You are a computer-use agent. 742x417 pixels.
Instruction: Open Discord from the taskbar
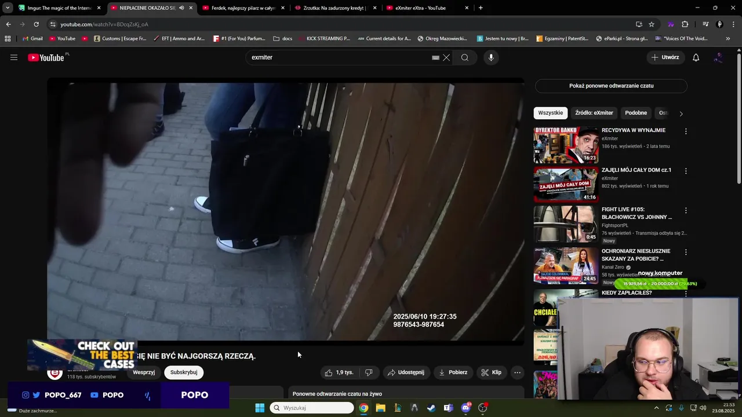pos(465,408)
